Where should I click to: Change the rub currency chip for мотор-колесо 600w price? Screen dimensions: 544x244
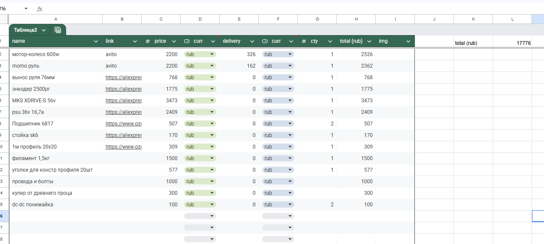(x=200, y=54)
